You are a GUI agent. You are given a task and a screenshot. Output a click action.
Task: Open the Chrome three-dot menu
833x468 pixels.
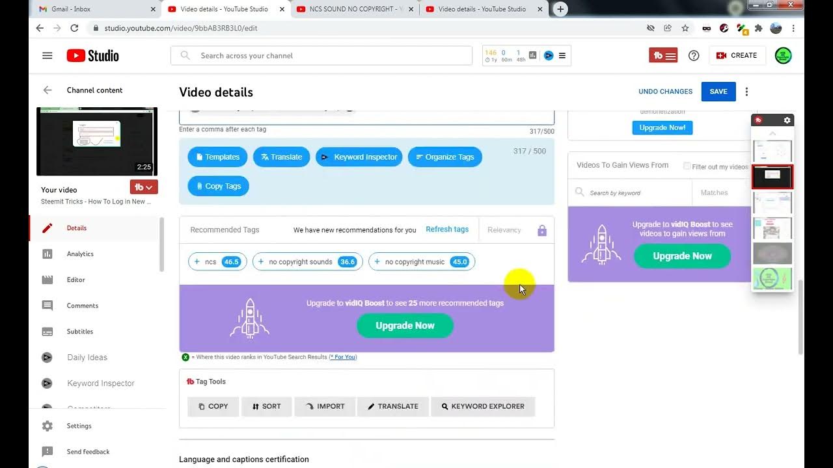tap(793, 29)
